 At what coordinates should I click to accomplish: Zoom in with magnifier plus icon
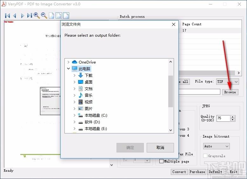pos(37,15)
